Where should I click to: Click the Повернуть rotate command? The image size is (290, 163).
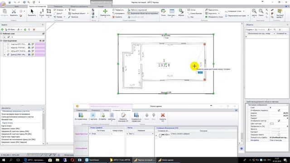[118, 10]
